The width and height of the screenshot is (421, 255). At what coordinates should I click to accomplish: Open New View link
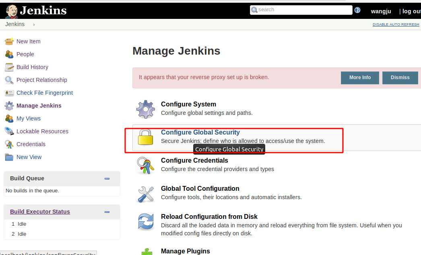[29, 157]
